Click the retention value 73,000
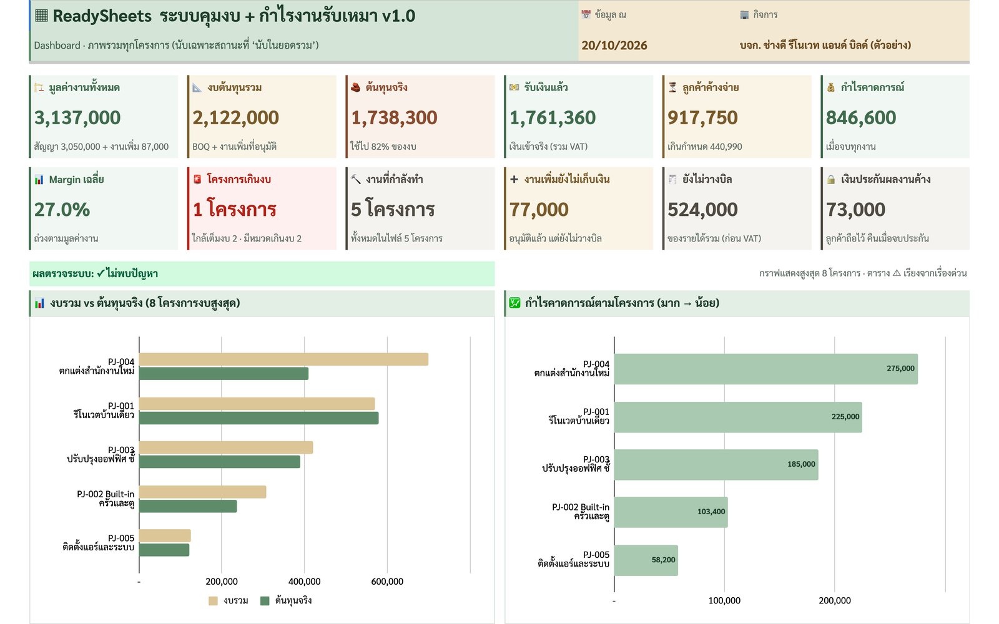The width and height of the screenshot is (999, 624). [x=855, y=210]
